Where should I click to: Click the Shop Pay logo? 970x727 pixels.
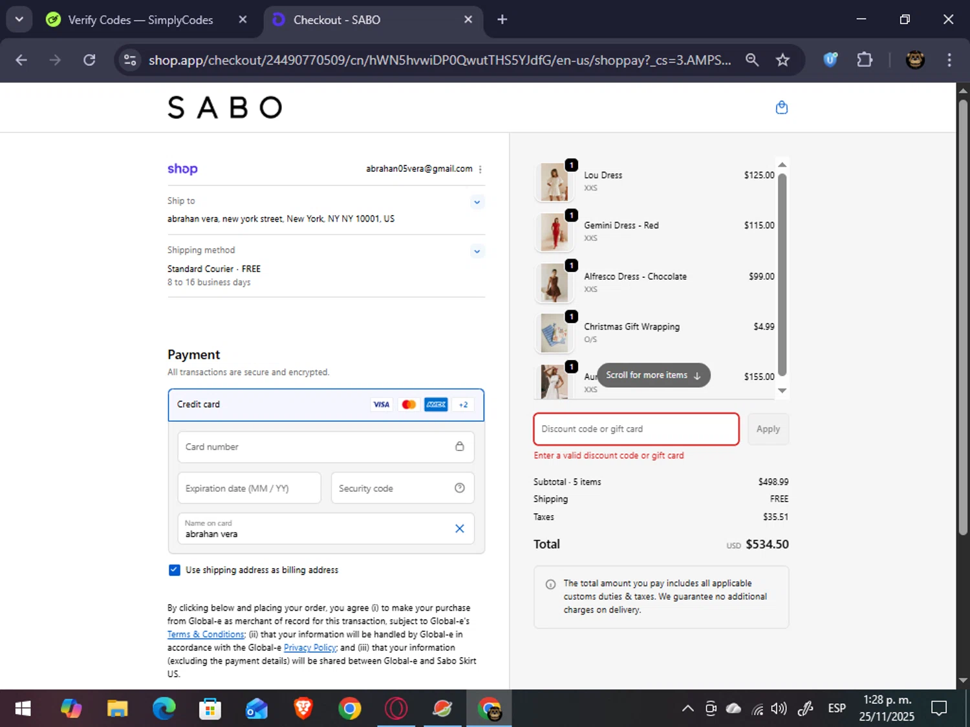(x=182, y=169)
